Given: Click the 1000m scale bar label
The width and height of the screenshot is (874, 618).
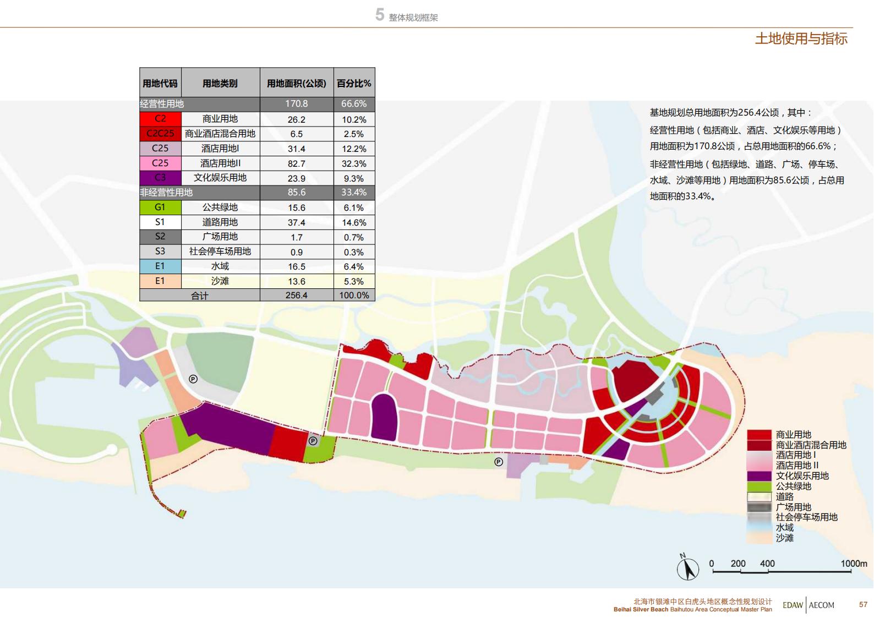Looking at the screenshot, I should 854,564.
